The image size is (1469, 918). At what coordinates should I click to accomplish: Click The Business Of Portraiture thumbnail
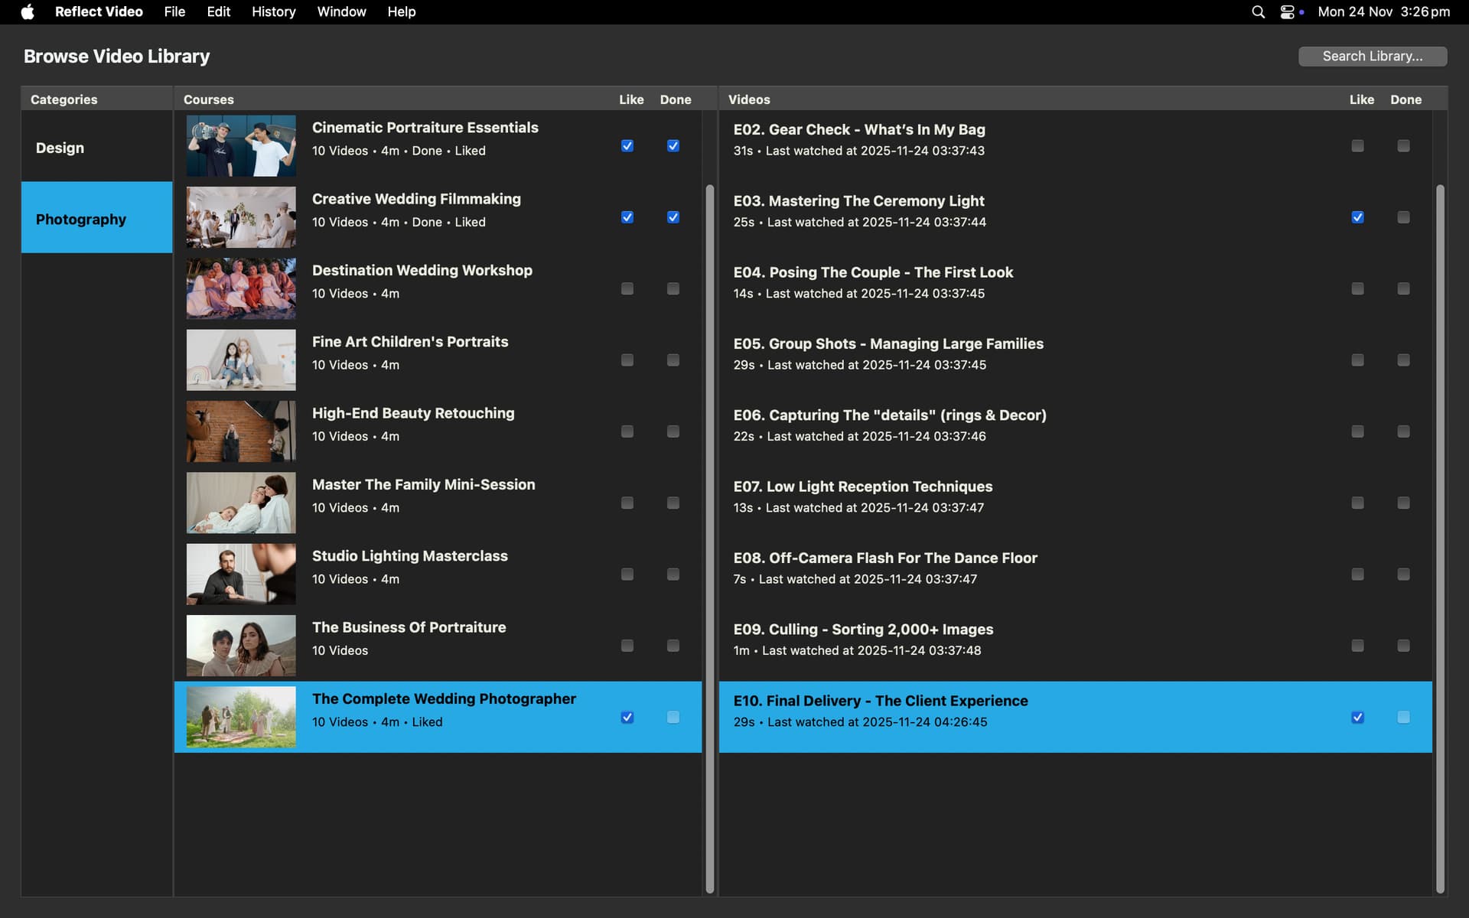click(241, 646)
